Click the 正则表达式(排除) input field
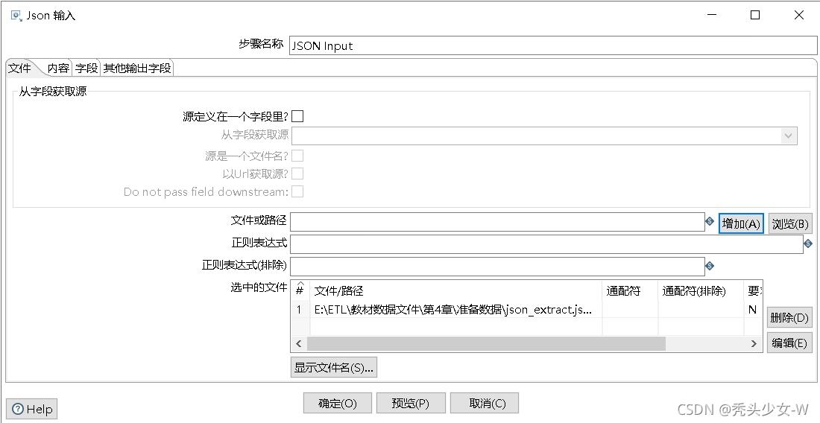This screenshot has width=820, height=423. (x=497, y=266)
